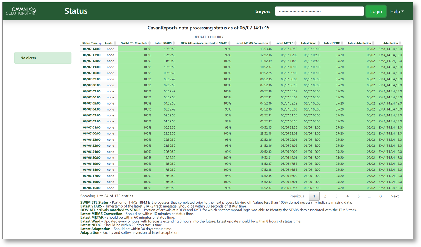
Task: Select page 5 in pagination
Action: [358, 196]
